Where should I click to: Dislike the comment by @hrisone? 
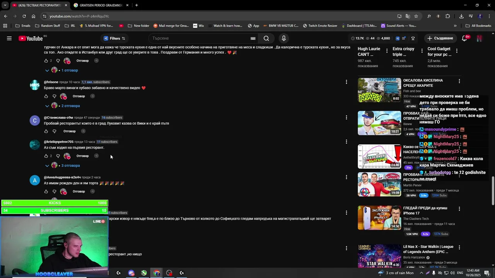click(x=54, y=96)
